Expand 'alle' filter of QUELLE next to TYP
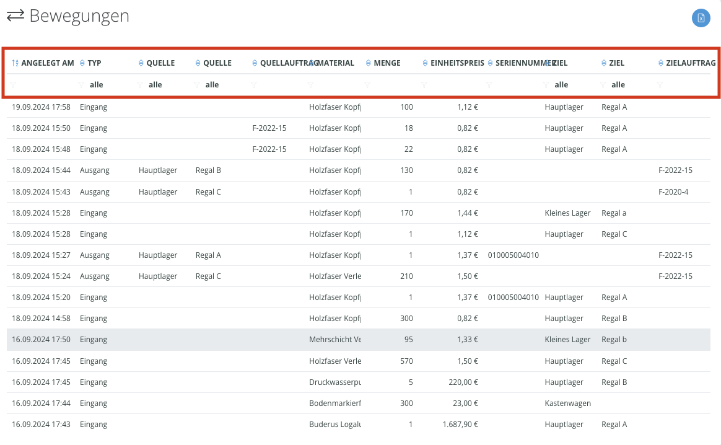 (155, 85)
